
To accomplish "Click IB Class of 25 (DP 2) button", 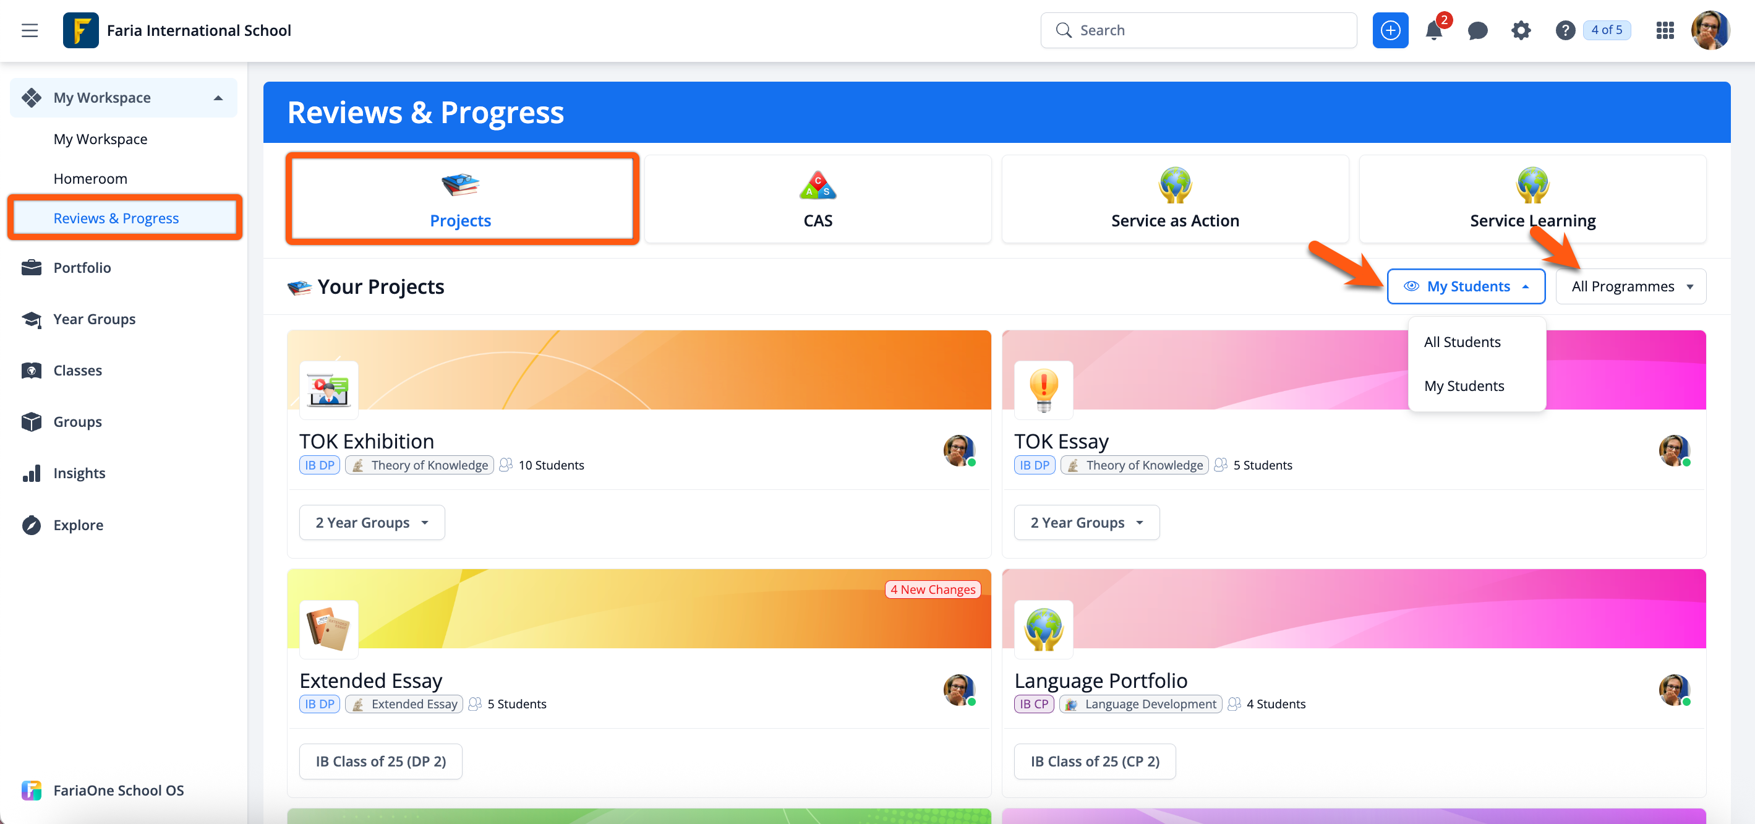I will [x=381, y=762].
